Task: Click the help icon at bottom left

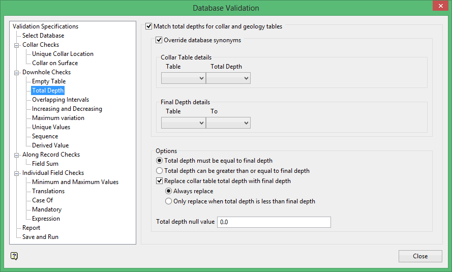Action: tap(14, 256)
